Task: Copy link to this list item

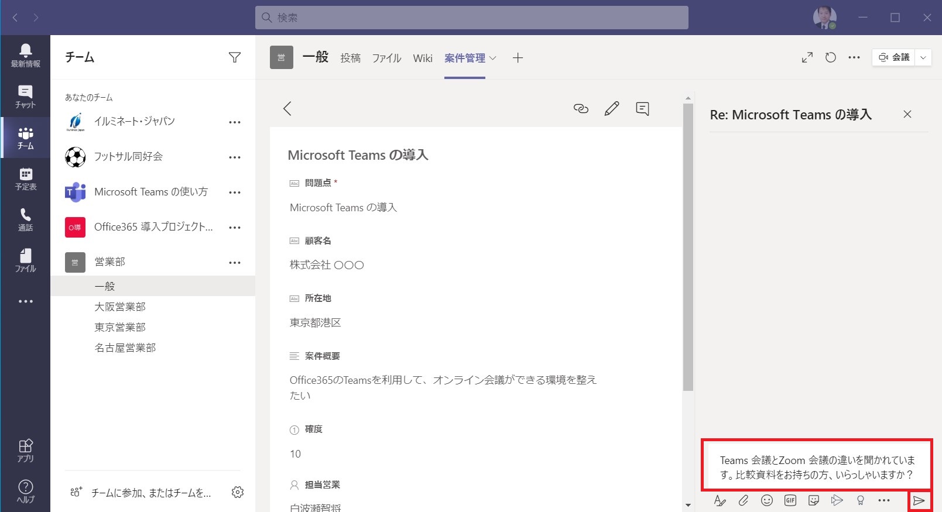Action: pyautogui.click(x=581, y=108)
